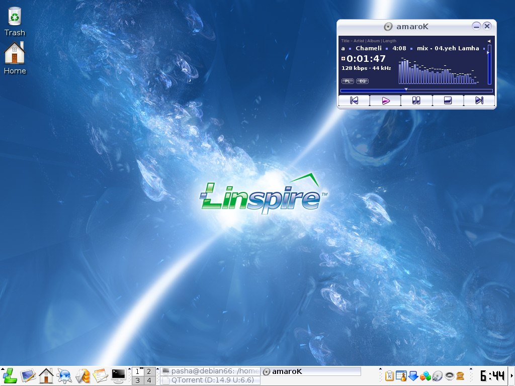Screen dimensions: 515x386
Task: Hide the panel with the right edge arrow
Action: click(511, 376)
